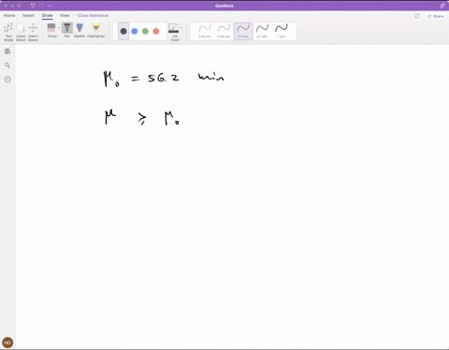The width and height of the screenshot is (449, 350).
Task: Pick the green ink color
Action: click(145, 31)
